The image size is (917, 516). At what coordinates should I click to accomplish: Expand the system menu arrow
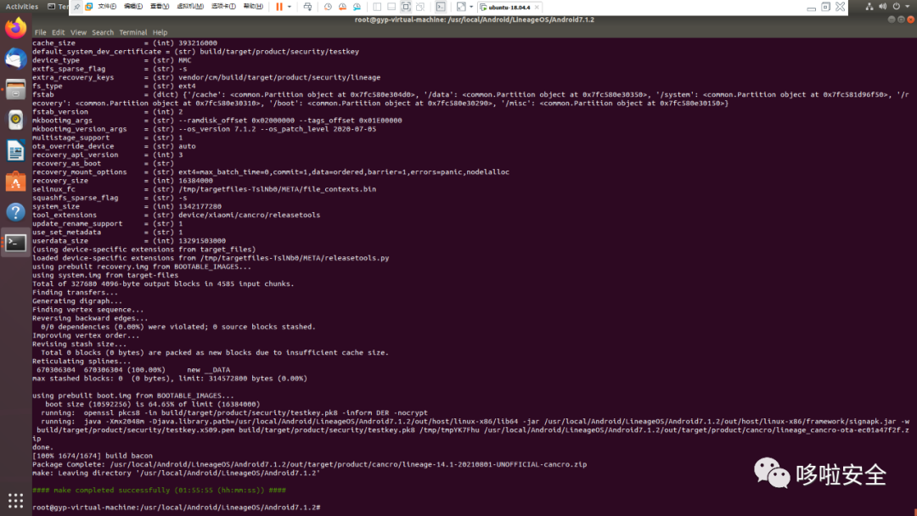click(907, 7)
